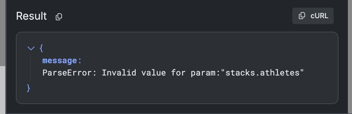
Task: Click the word "ParseError:" in the response
Action: (69, 73)
